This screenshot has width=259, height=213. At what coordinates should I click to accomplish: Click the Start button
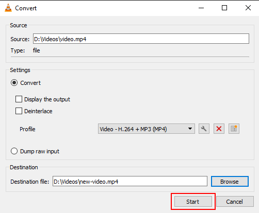point(193,202)
